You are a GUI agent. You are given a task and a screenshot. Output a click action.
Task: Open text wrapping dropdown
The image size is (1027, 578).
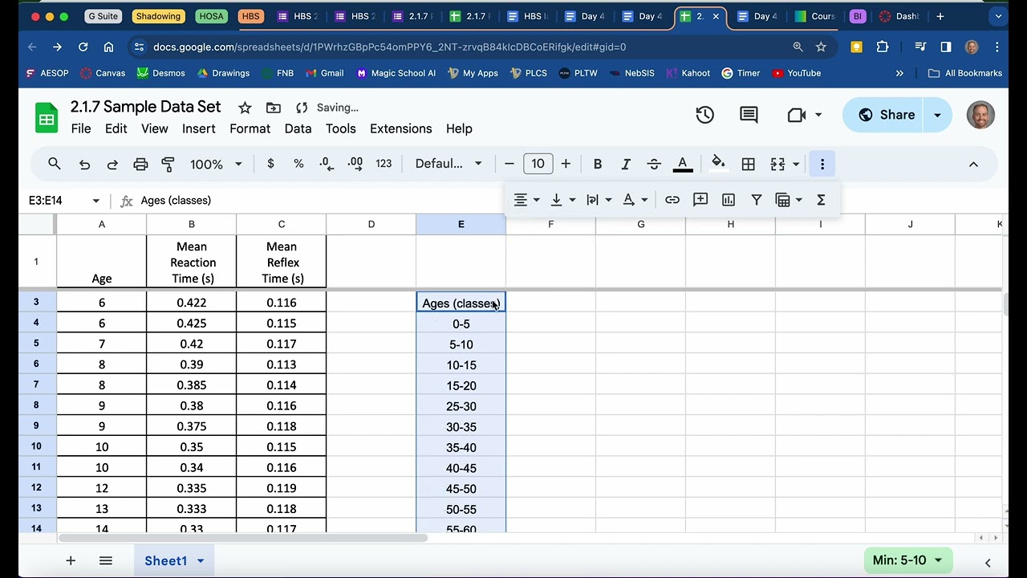coord(599,200)
